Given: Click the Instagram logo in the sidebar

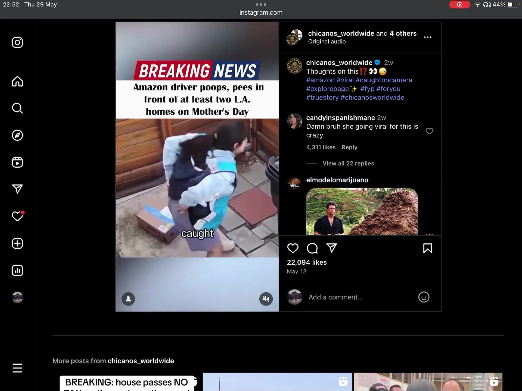Looking at the screenshot, I should click(x=17, y=42).
